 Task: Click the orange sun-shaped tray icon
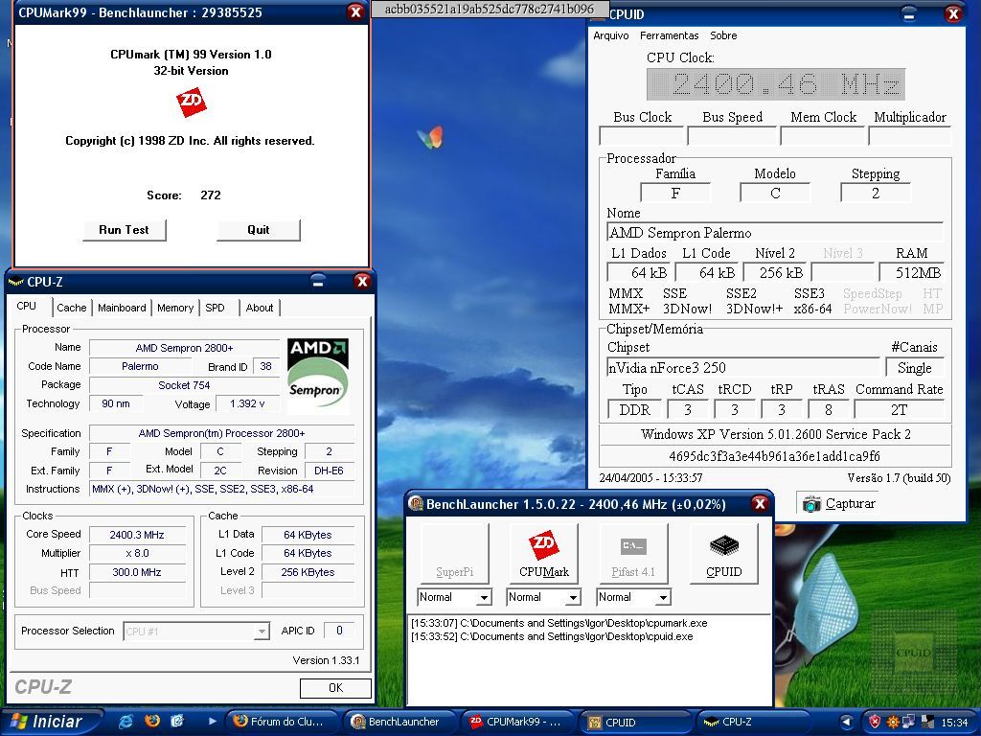point(893,723)
